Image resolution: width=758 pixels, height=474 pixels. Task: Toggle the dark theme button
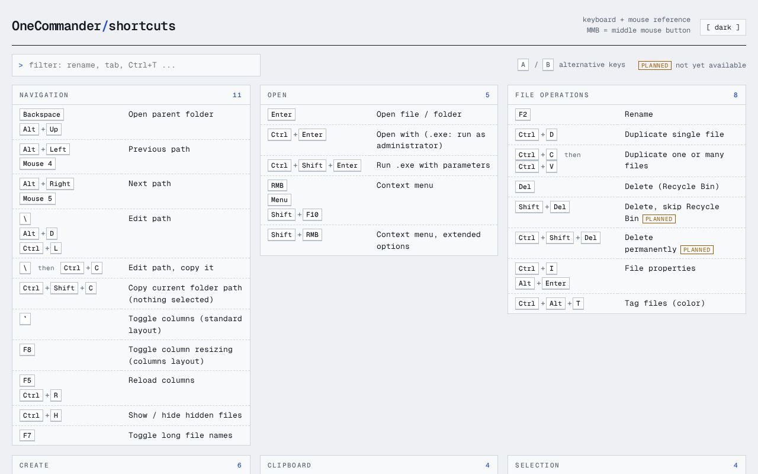coord(722,27)
